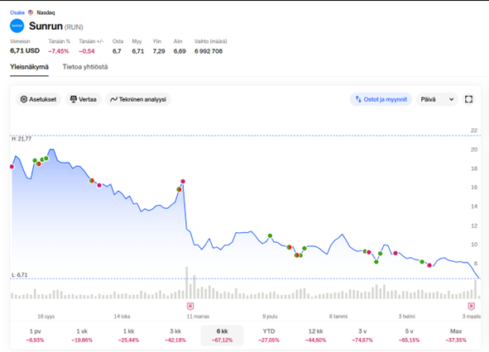Select the YTD time range
489x352 pixels.
pos(269,335)
